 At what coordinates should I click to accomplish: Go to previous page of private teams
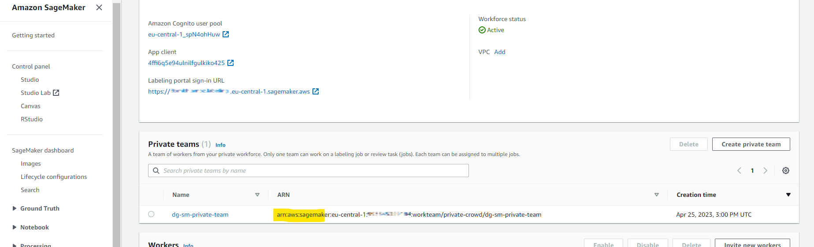[739, 171]
